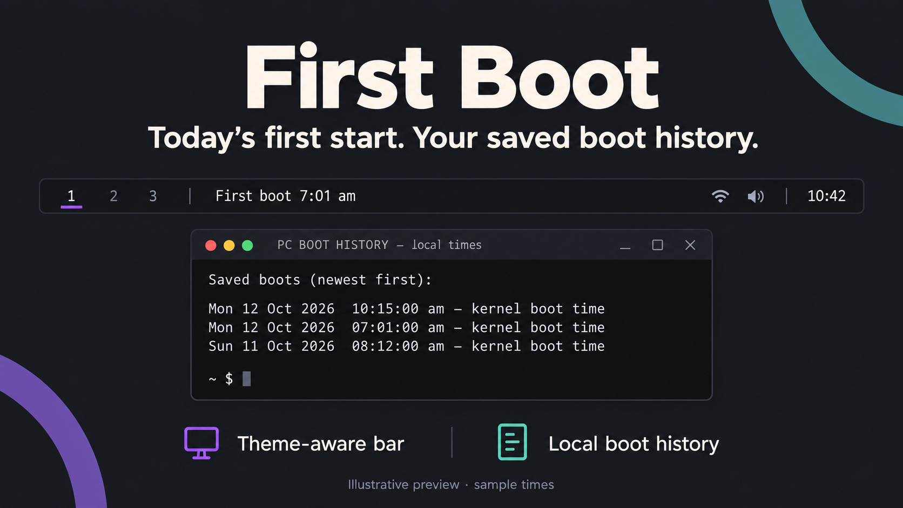
Task: Switch to workspace 3
Action: pos(153,196)
